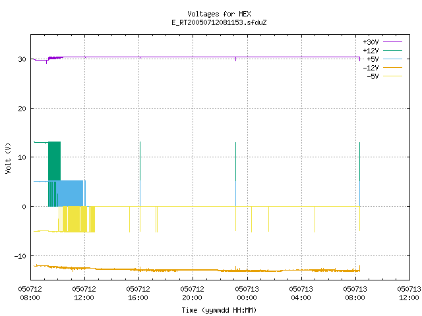Image resolution: width=422 pixels, height=316 pixels.
Task: Click the solid blue +5V block
Action: pos(69,194)
